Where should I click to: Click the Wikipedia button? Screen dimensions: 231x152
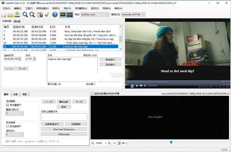[x=64, y=134]
